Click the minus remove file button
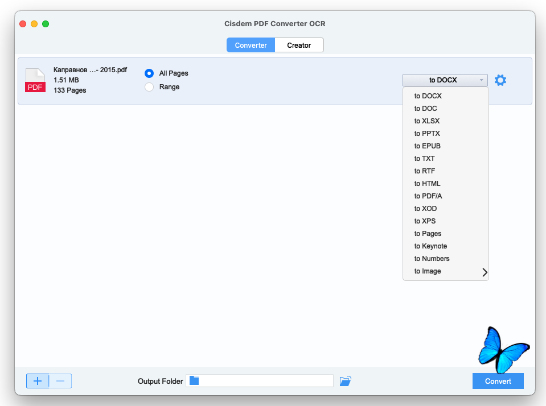The image size is (546, 406). [x=60, y=381]
